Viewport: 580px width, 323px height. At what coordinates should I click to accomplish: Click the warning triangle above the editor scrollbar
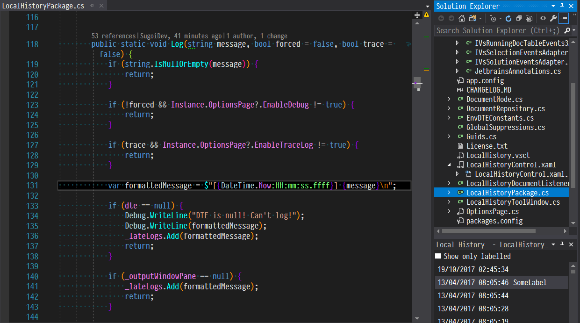tap(426, 15)
